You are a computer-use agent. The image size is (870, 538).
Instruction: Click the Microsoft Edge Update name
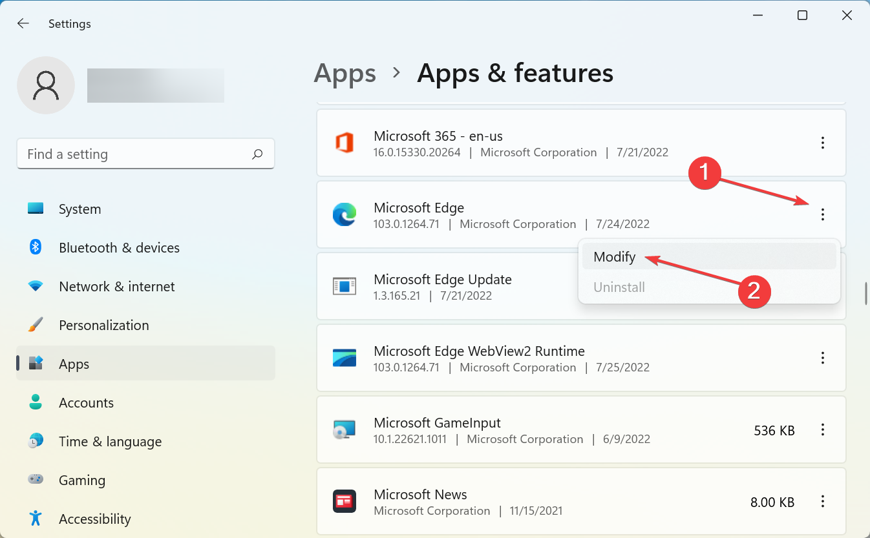[x=443, y=280]
